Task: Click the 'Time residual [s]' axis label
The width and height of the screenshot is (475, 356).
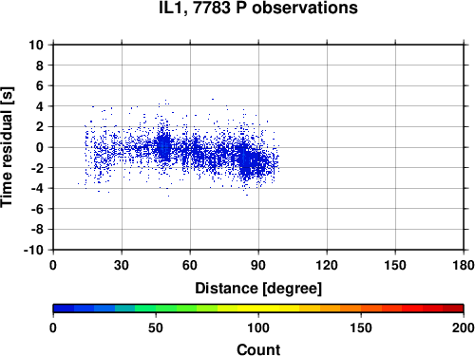Action: (7, 147)
